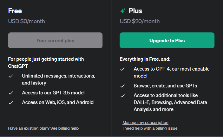The height and width of the screenshot is (137, 223).
Task: Click the Plus plan sparkle icon
Action: coord(123,11)
